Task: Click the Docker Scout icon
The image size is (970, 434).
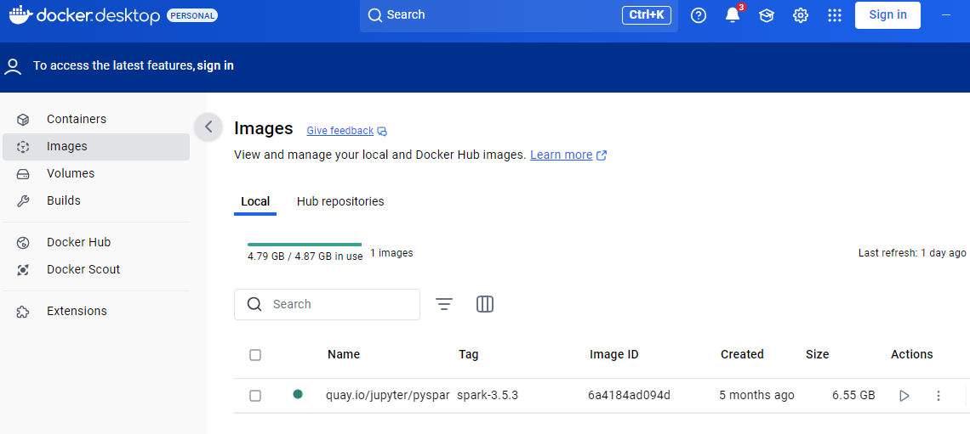Action: pyautogui.click(x=23, y=270)
